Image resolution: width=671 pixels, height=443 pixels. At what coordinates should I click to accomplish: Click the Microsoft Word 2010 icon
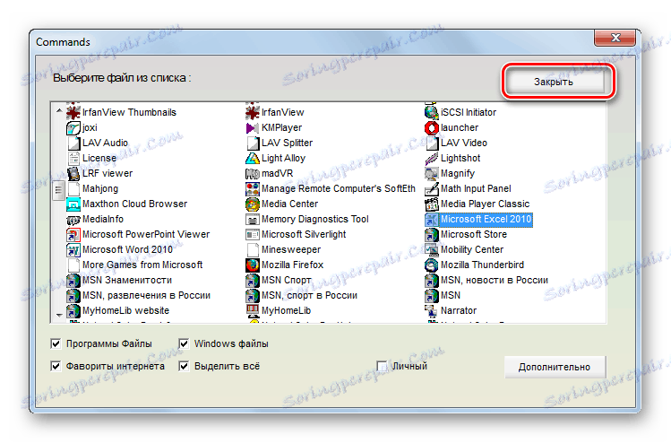tap(73, 250)
